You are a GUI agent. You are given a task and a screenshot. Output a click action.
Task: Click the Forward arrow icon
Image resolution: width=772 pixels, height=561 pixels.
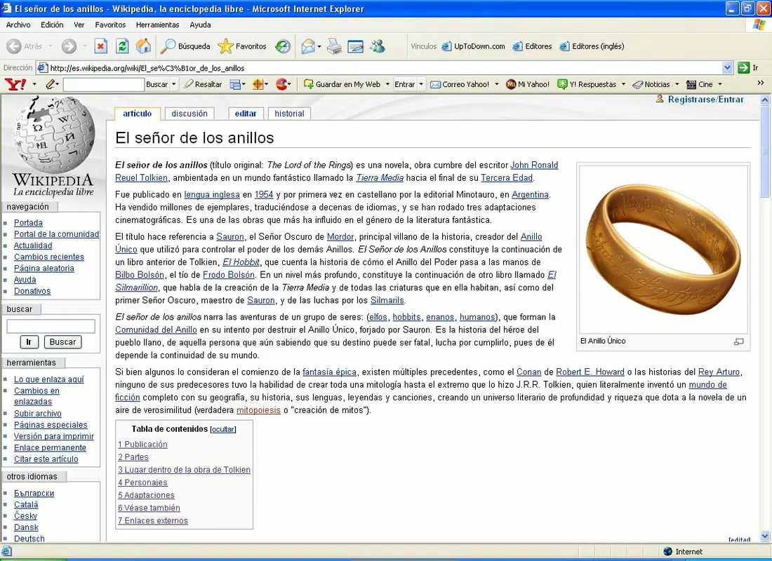click(69, 46)
